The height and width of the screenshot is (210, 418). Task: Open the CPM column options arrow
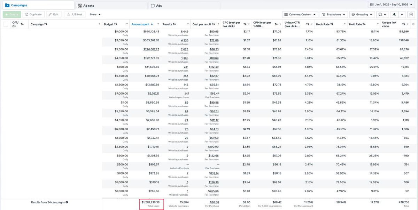280,24
